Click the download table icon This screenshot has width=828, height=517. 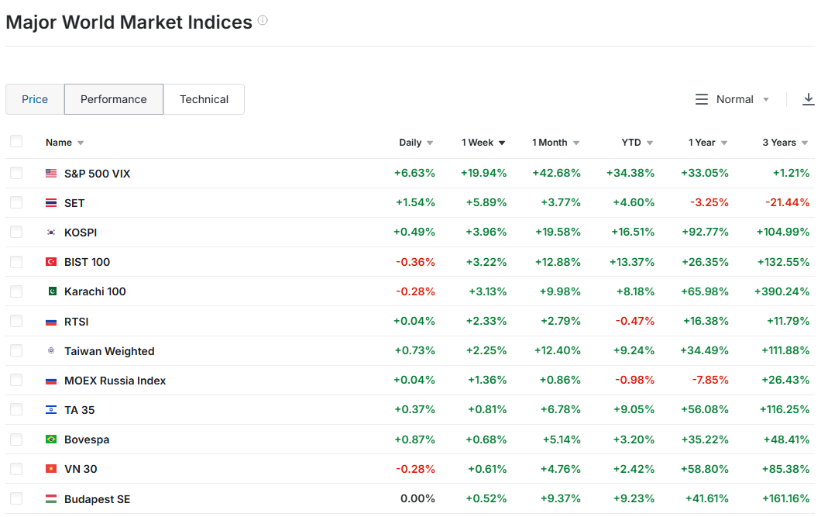click(809, 99)
